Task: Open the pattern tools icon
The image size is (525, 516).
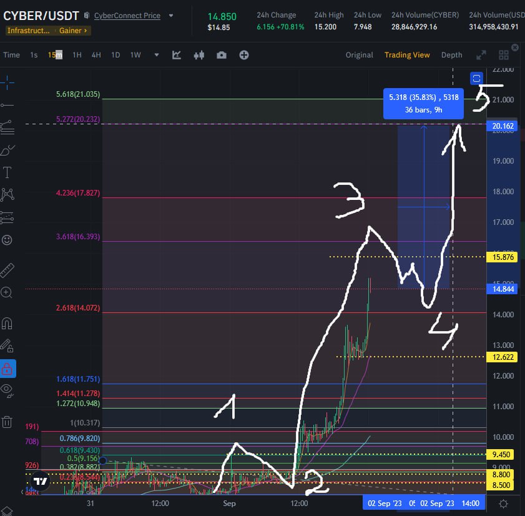Action: [x=7, y=194]
